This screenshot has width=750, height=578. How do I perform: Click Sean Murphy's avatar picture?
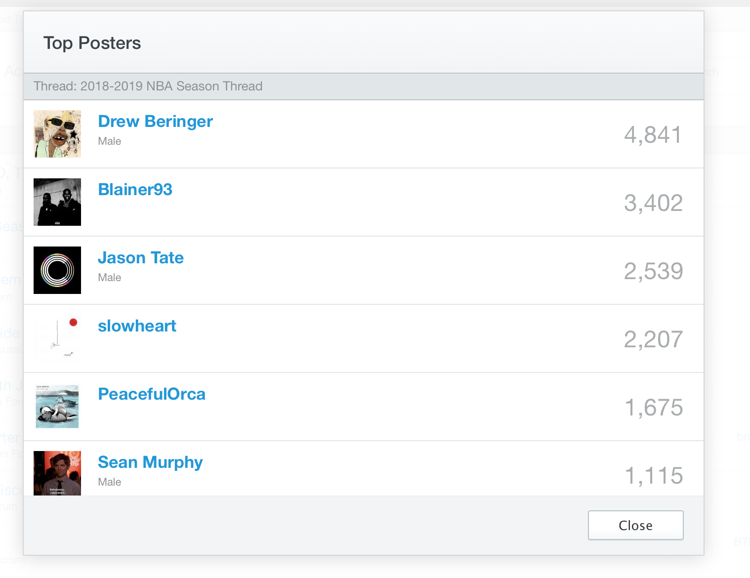pyautogui.click(x=57, y=473)
